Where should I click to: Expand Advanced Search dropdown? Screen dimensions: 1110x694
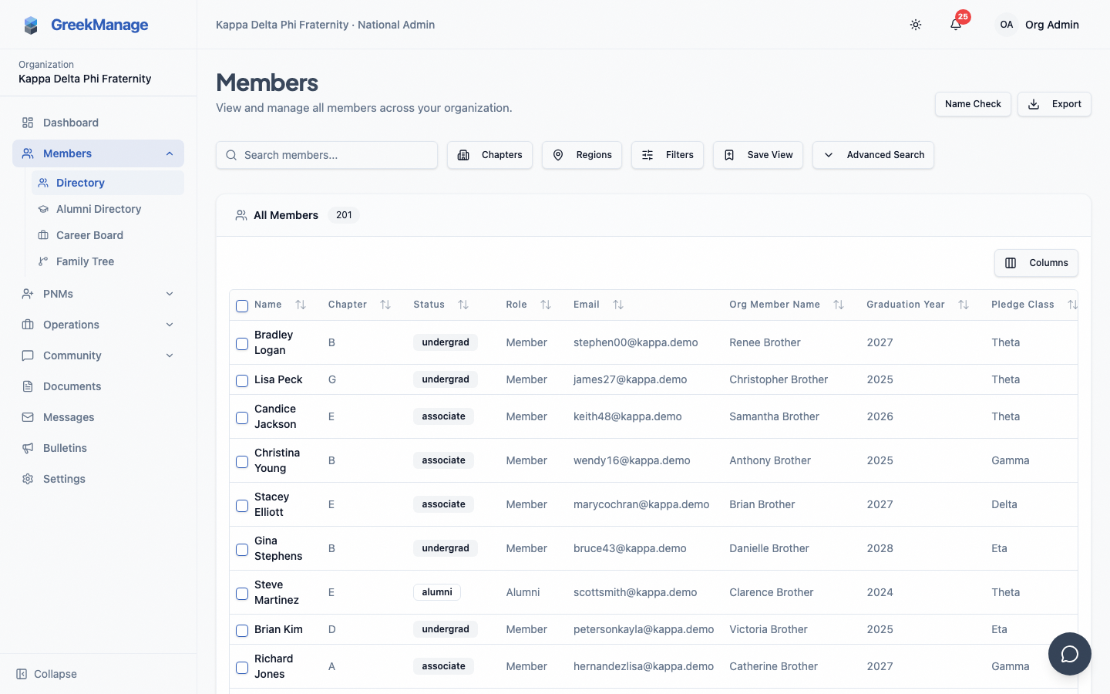tap(873, 155)
